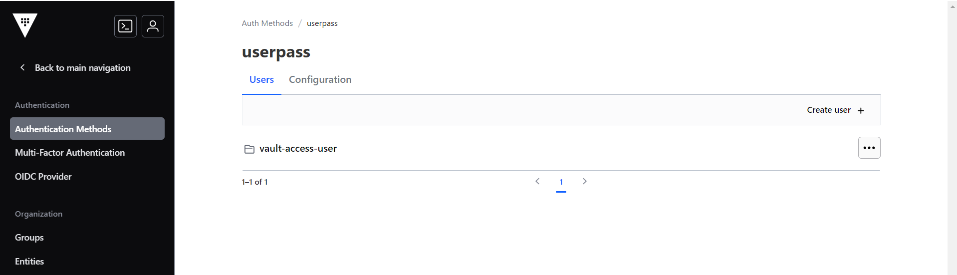This screenshot has height=275, width=957.
Task: Click the Create user button
Action: [829, 110]
